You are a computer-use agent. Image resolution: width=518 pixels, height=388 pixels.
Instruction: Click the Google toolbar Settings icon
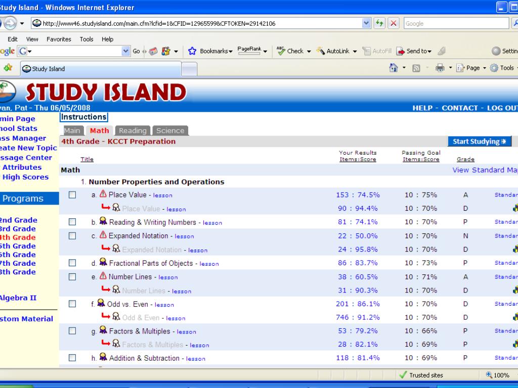pyautogui.click(x=496, y=51)
